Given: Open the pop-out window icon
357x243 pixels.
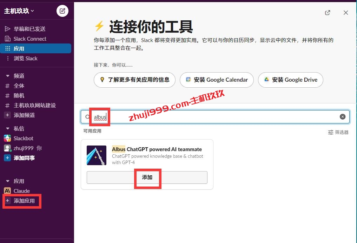Looking at the screenshot, I should pos(328,13).
